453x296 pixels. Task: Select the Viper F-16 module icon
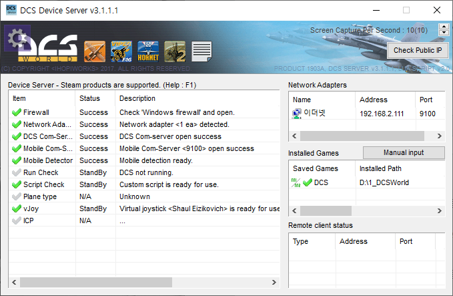point(121,51)
